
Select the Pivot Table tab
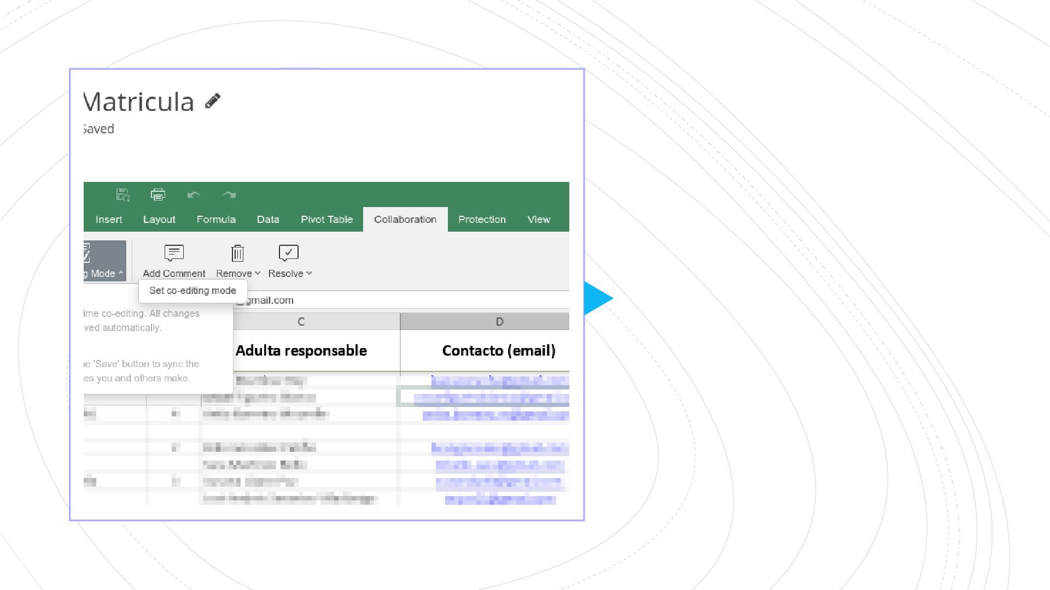tap(326, 219)
